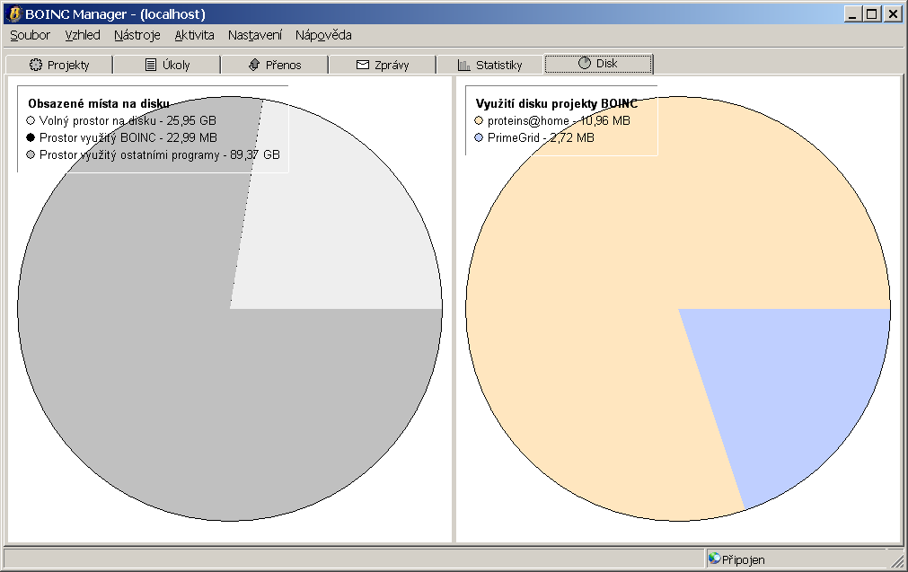Open the Vzhled menu
This screenshot has width=908, height=572.
(x=83, y=35)
